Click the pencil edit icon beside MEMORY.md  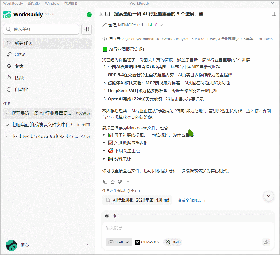105,25
